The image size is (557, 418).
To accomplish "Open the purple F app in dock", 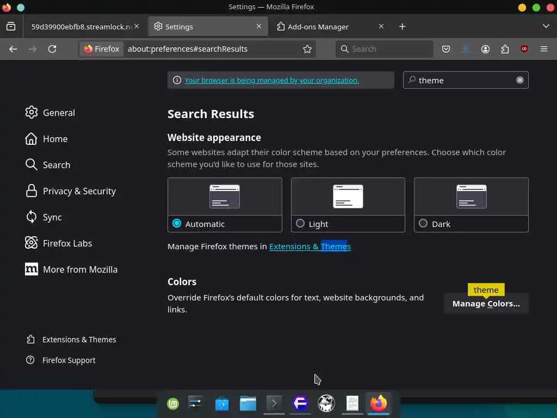I will point(300,403).
